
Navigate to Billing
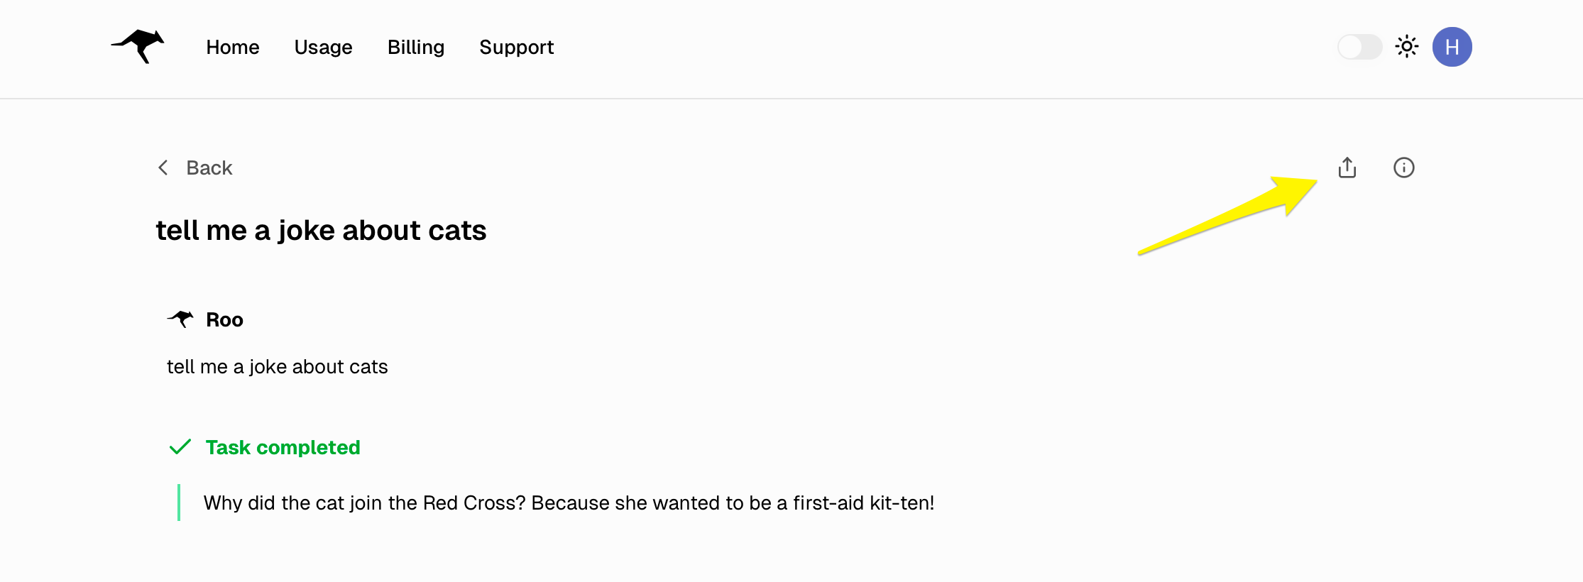click(x=416, y=47)
